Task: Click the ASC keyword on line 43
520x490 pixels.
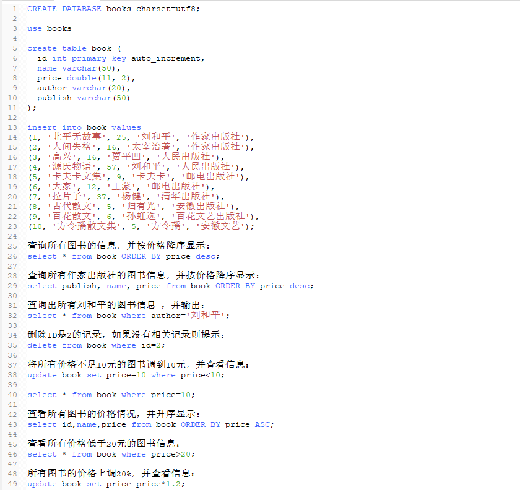Action: (262, 424)
